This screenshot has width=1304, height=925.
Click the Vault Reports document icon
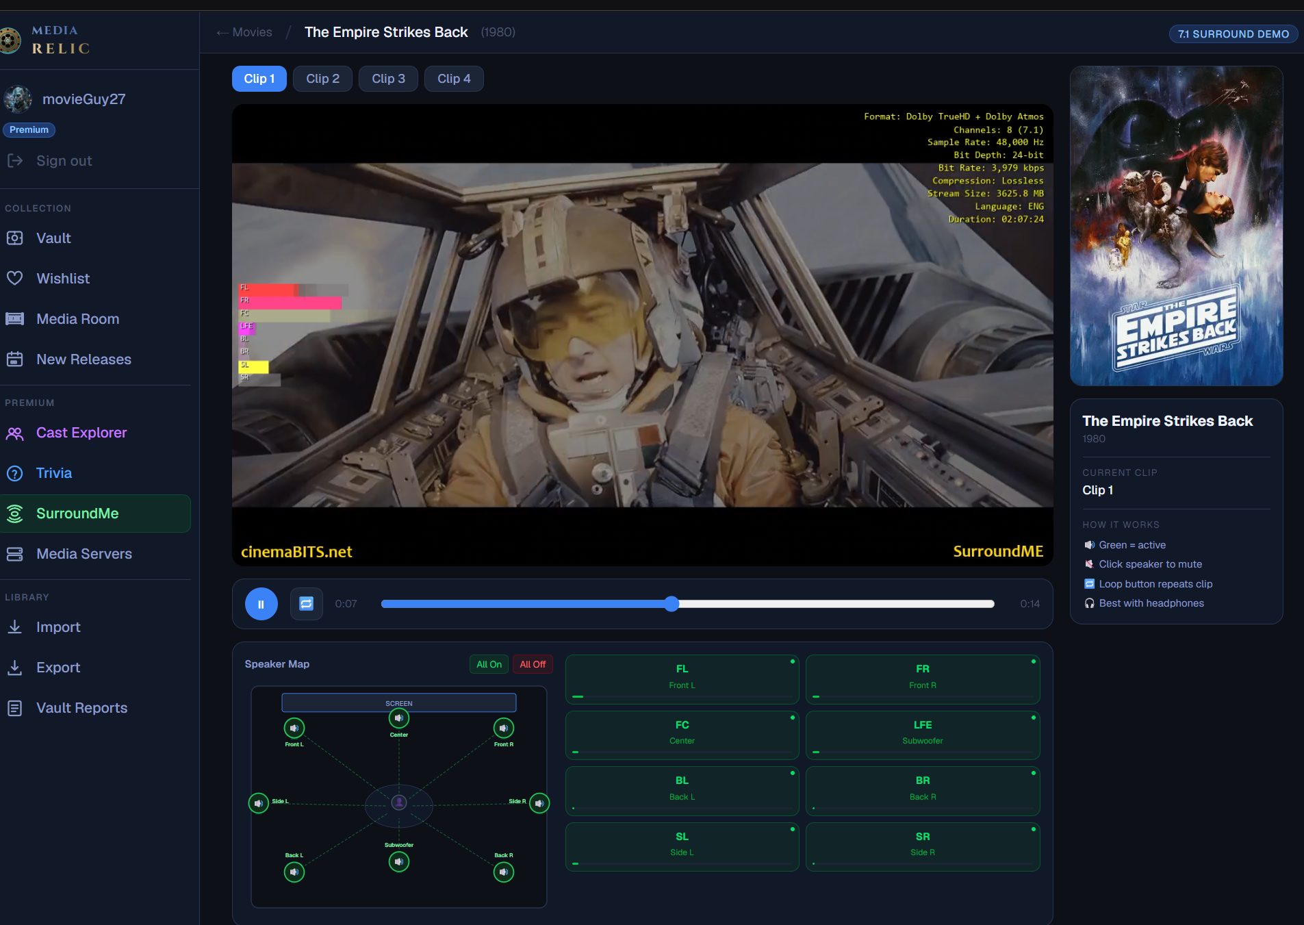[15, 708]
